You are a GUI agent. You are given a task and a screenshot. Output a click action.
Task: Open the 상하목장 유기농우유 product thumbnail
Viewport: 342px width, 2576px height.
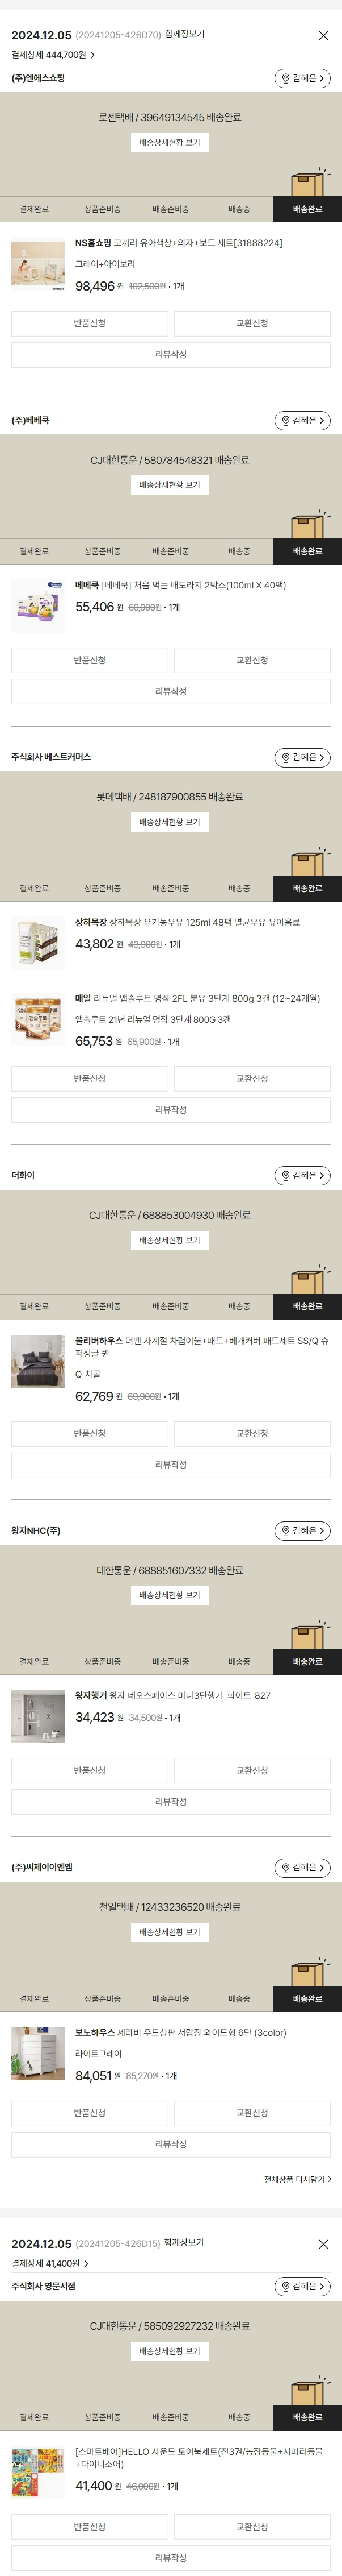[38, 942]
